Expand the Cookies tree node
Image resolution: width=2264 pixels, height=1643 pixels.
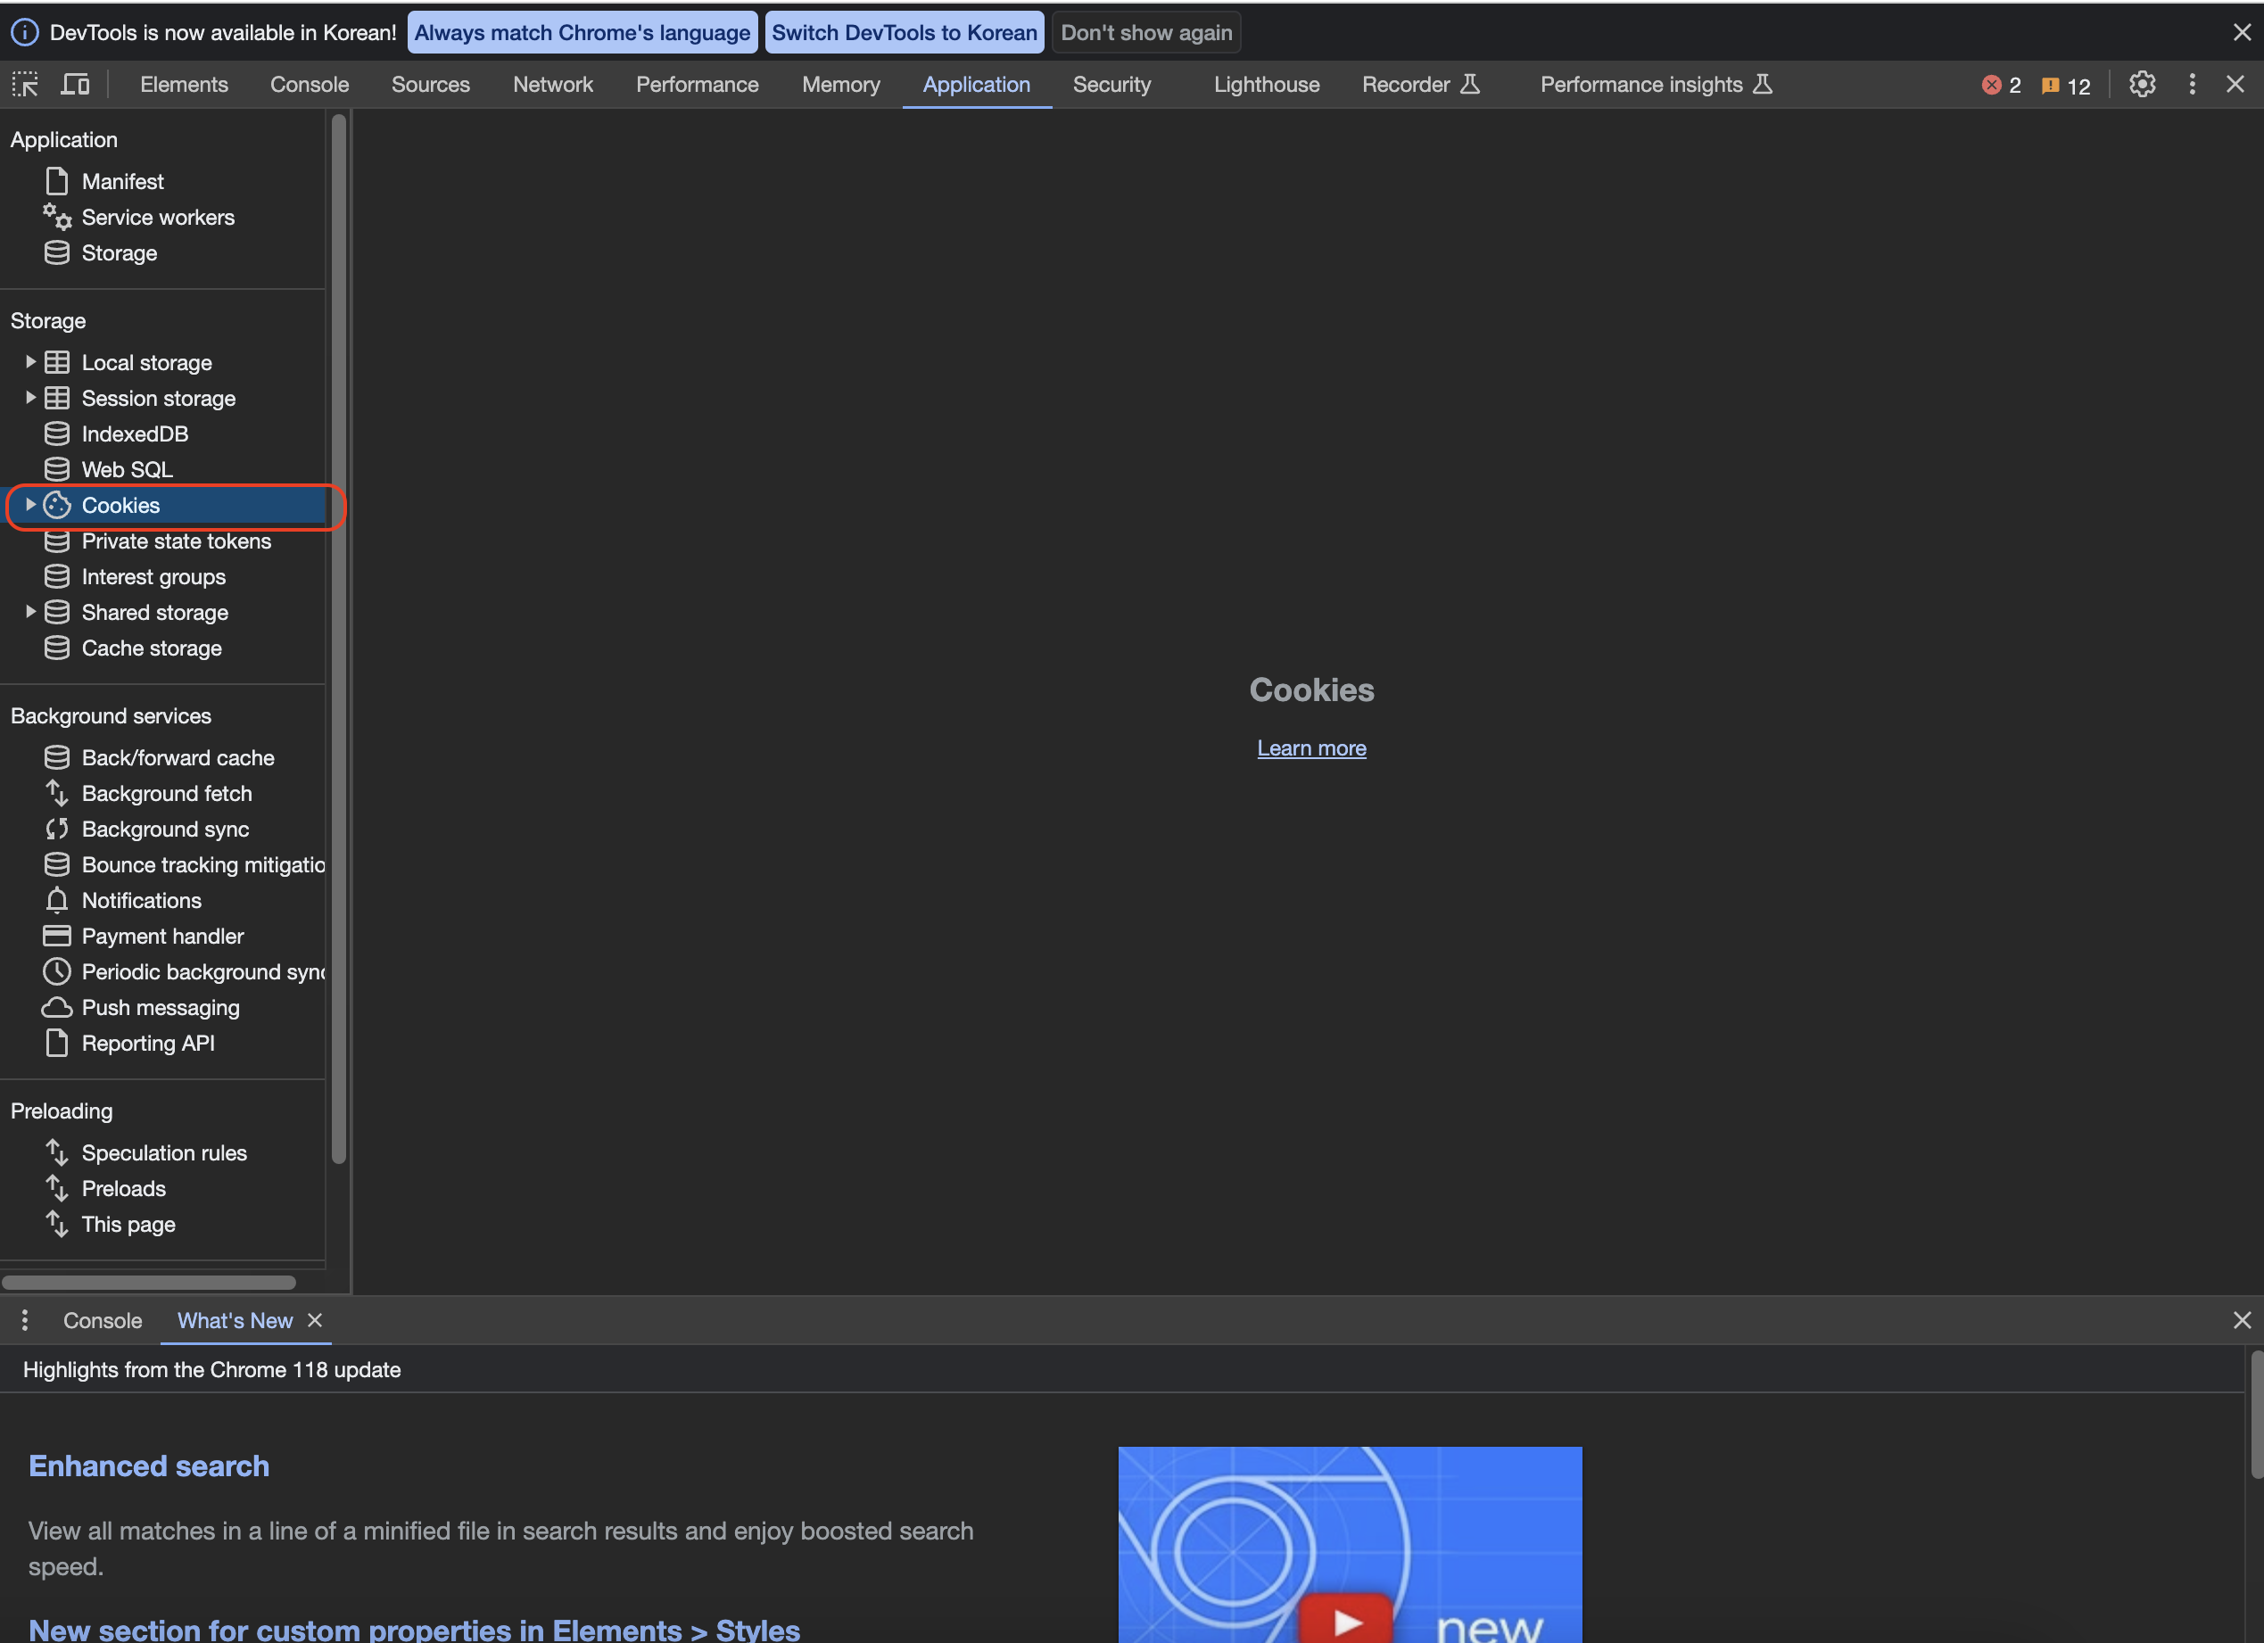click(x=30, y=505)
